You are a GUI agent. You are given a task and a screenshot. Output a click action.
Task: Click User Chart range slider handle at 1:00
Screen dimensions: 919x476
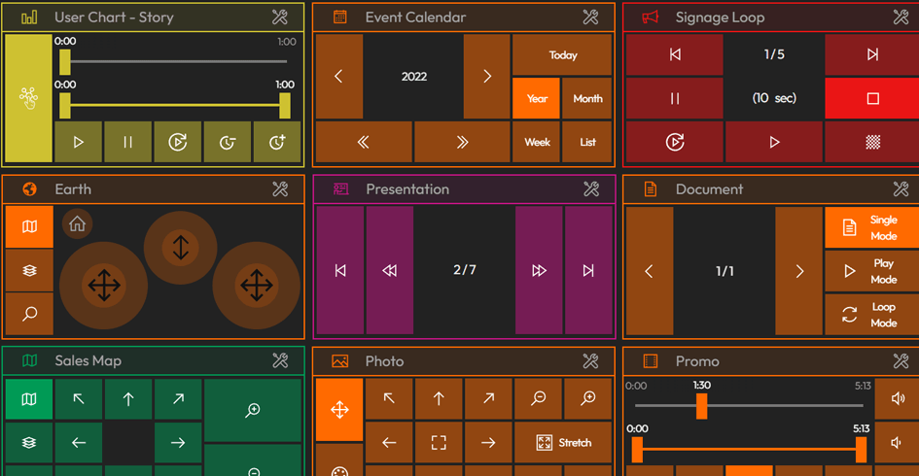coord(285,106)
